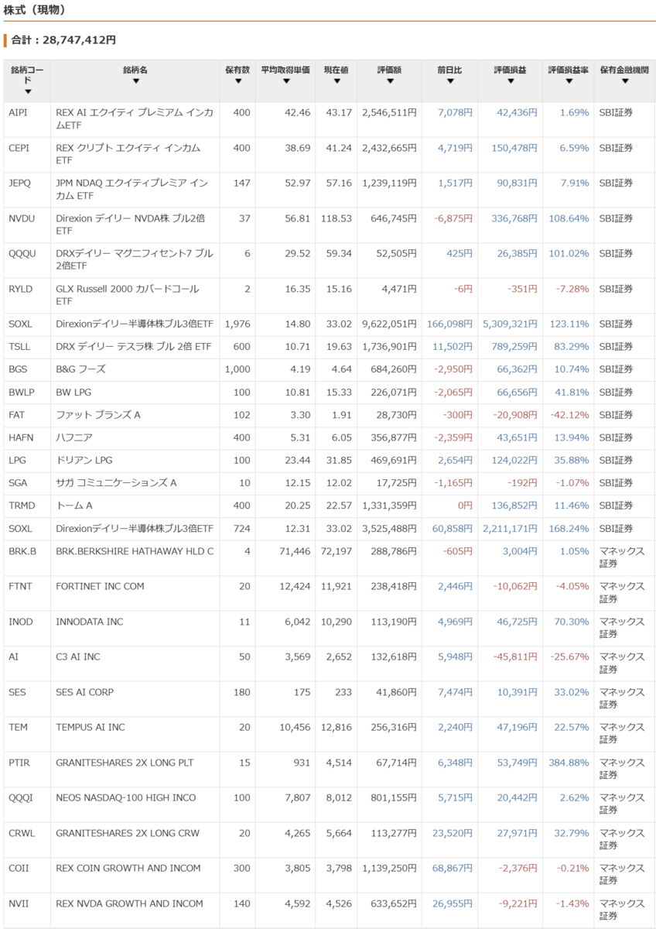
Task: Open NEOS NASDAQ-100 HIGH INCO row
Action: coord(328,804)
